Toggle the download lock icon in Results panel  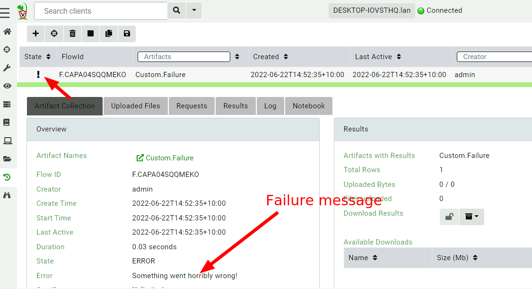[x=449, y=216]
